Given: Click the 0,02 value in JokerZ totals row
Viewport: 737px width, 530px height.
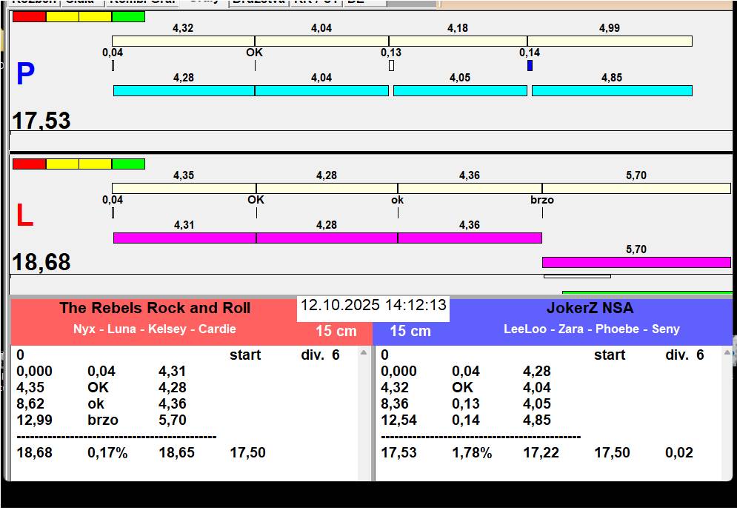Looking at the screenshot, I should tap(679, 452).
